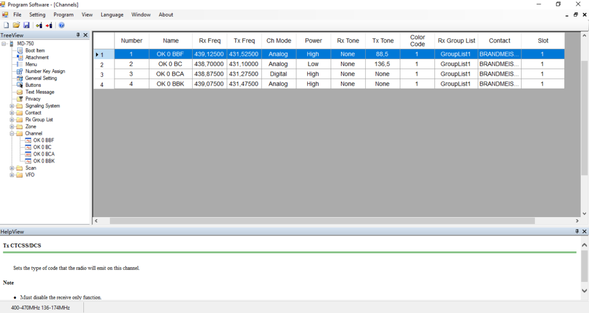This screenshot has height=313, width=589.
Task: Open a codeplug with the Open folder icon
Action: [x=16, y=25]
